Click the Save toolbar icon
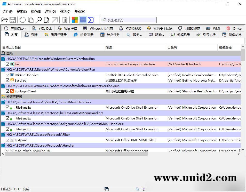The width and height of the screenshot is (246, 192). click(x=13, y=20)
